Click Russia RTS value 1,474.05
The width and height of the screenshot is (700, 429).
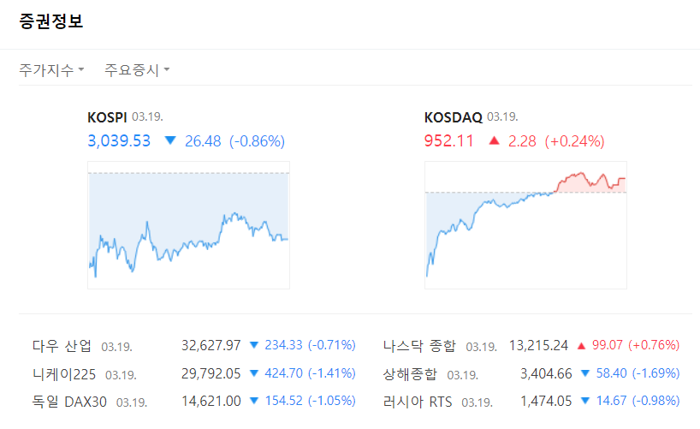coord(546,402)
